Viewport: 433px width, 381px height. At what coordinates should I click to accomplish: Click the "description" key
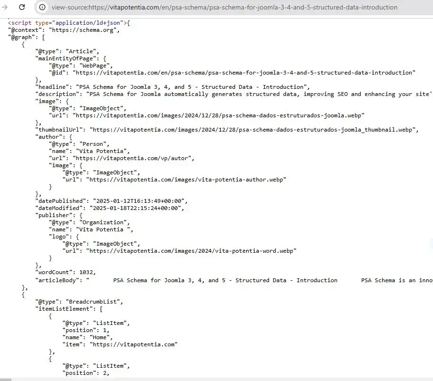click(57, 94)
